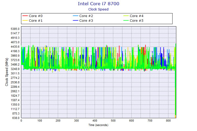Click the 5385.0 y-axis label
Image resolution: width=197 pixels, height=131 pixels.
[15, 29]
